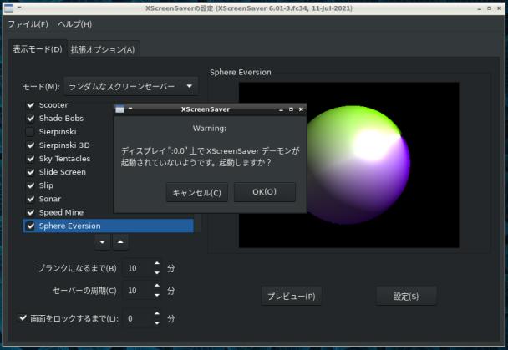The height and width of the screenshot is (350, 508).
Task: Click the lock timeout input field
Action: click(137, 318)
